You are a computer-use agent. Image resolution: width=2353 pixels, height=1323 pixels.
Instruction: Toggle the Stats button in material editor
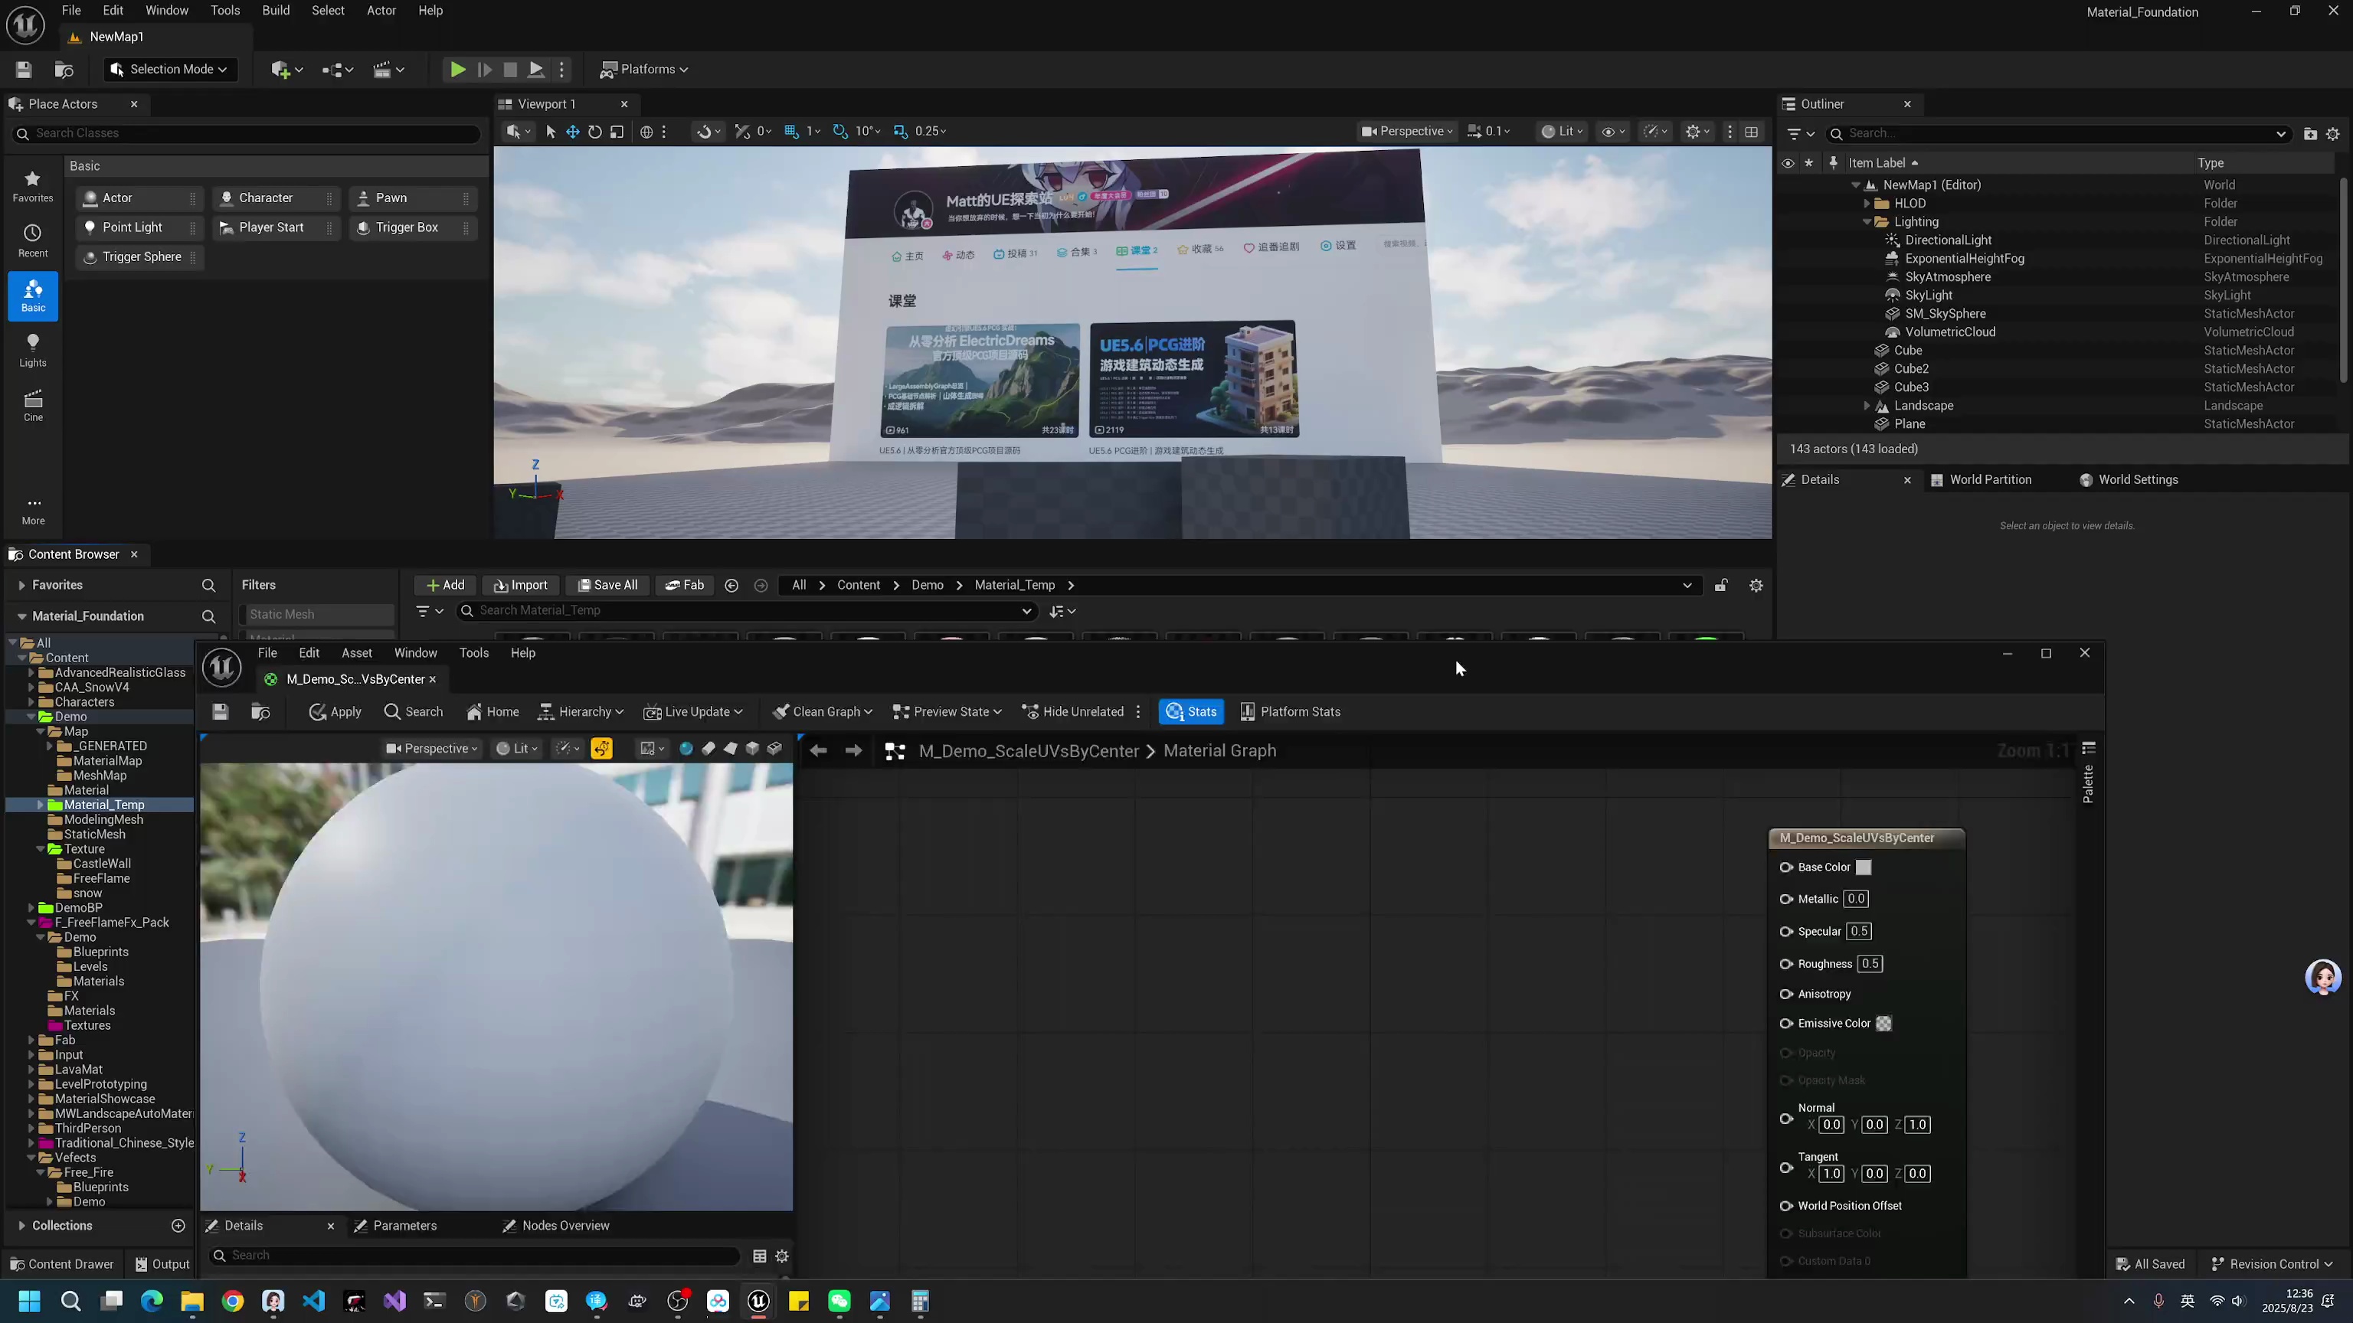(x=1191, y=712)
